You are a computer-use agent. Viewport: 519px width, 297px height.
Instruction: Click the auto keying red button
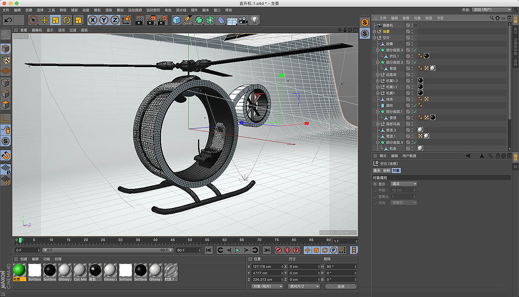coord(287,250)
